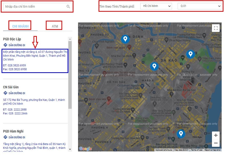Click the directions icon for CN Sài Gòn
This screenshot has width=225, height=156.
pos(5,93)
